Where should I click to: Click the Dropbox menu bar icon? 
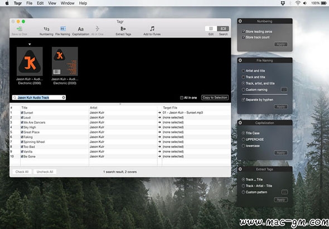point(283,3)
